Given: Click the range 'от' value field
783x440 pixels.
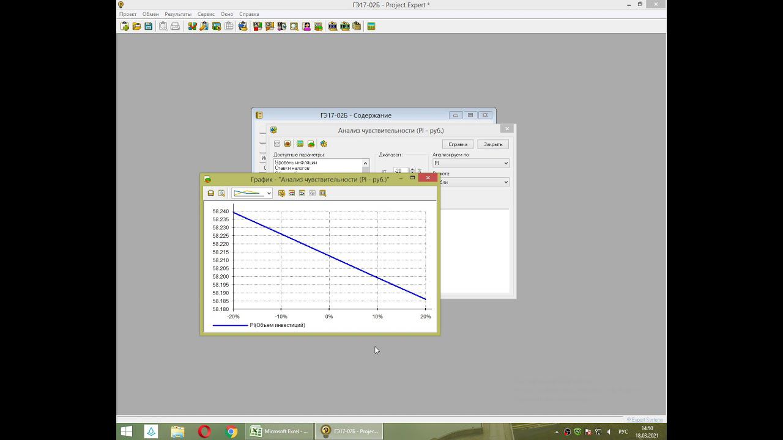Looking at the screenshot, I should pos(401,171).
